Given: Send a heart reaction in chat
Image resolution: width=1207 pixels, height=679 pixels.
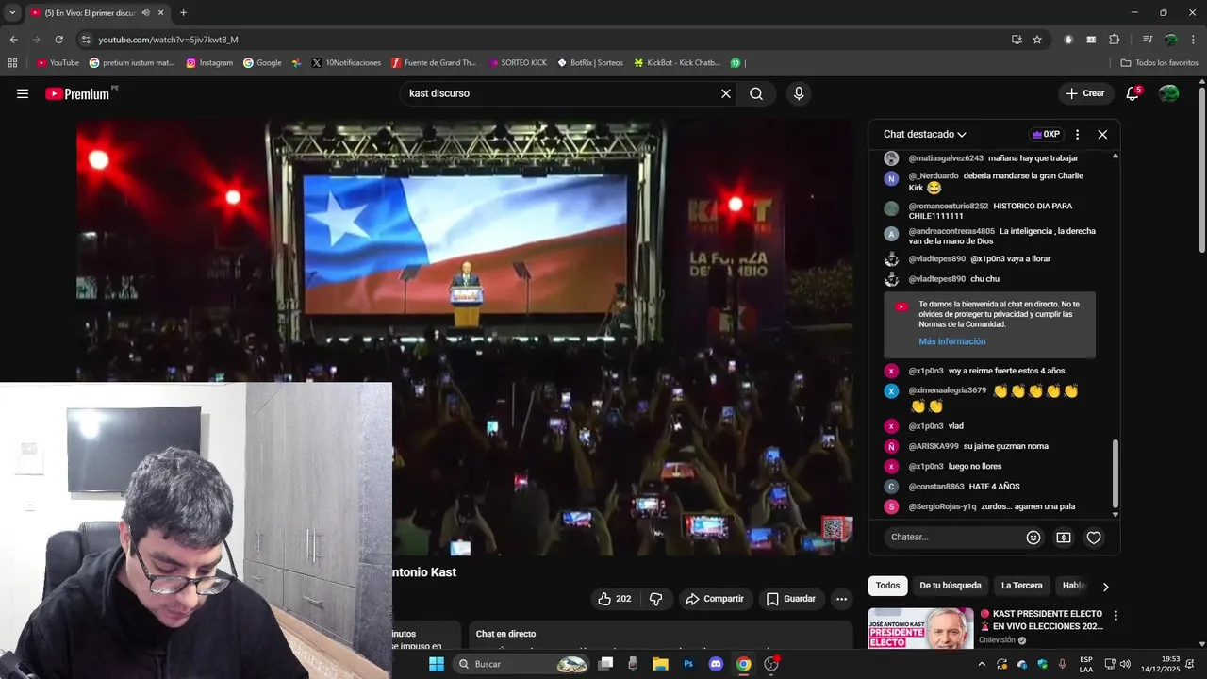Looking at the screenshot, I should (1094, 538).
